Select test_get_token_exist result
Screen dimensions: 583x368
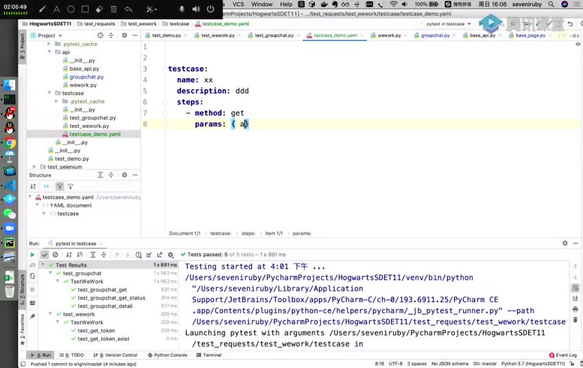click(x=104, y=338)
